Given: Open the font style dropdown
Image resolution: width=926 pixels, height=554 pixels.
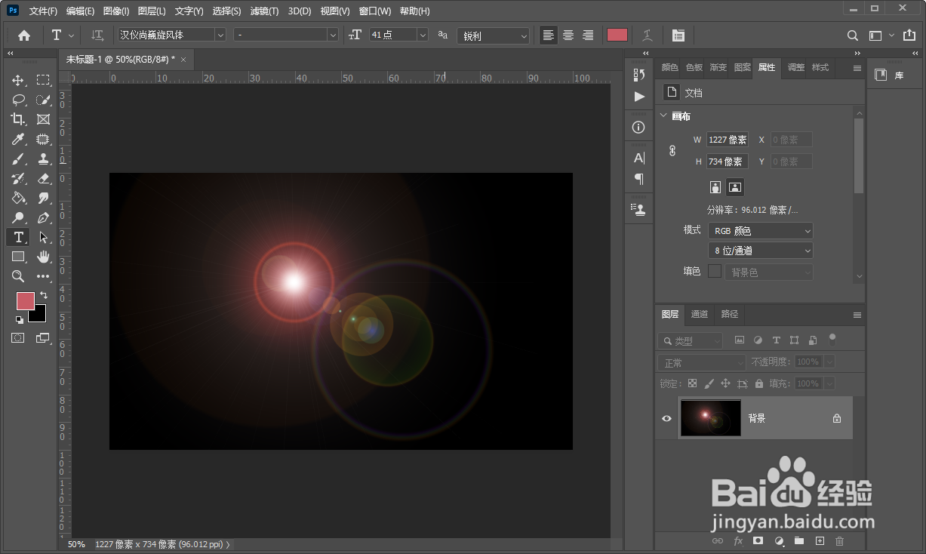Looking at the screenshot, I should point(285,35).
